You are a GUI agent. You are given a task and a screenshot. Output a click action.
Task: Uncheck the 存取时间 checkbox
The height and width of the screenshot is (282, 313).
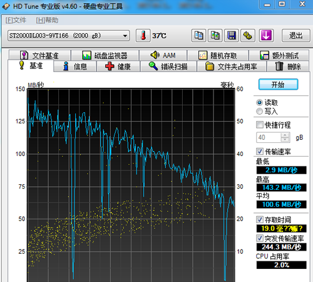[x=260, y=219]
